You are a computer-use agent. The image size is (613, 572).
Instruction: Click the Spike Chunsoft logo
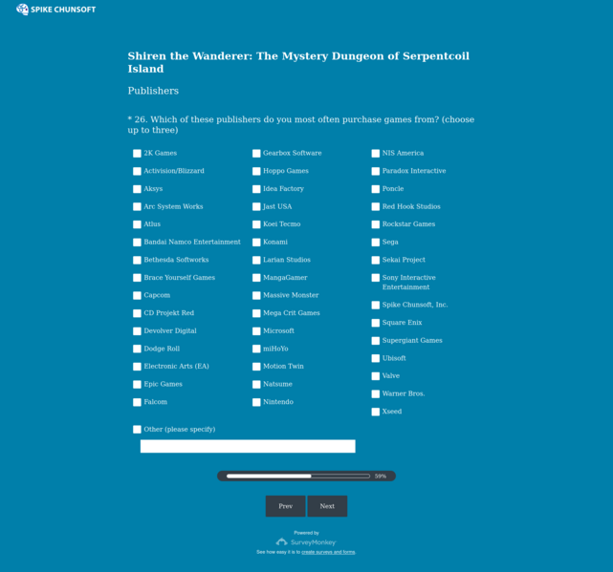tap(55, 10)
